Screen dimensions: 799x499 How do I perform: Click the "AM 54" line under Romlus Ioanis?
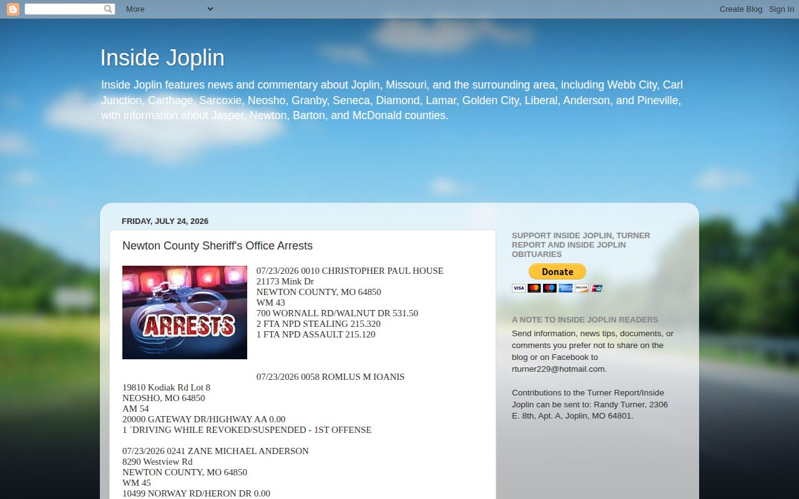pos(135,409)
